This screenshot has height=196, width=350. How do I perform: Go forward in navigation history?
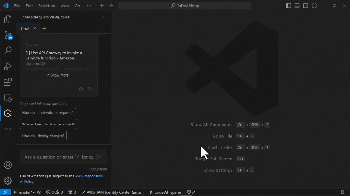111,5
